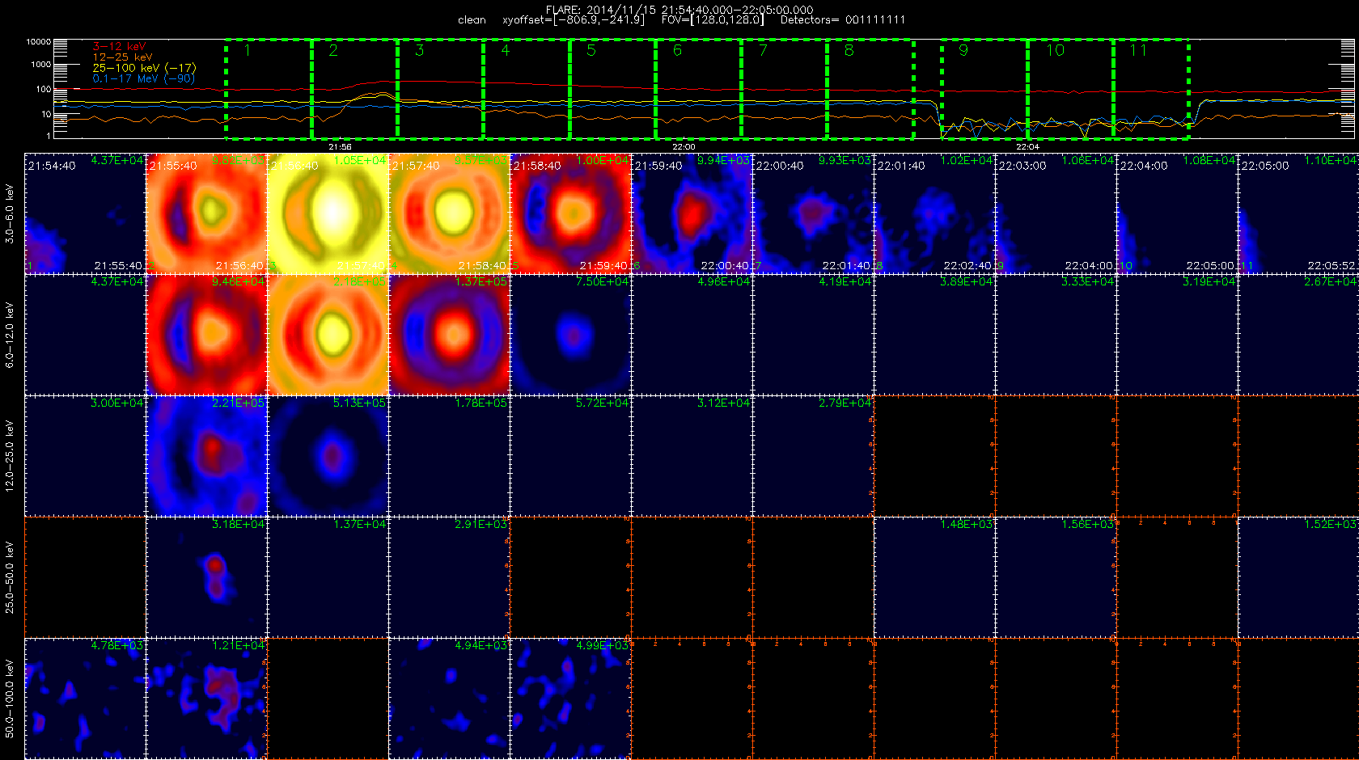Viewport: 1359px width, 760px height.
Task: Select interval marker 5 in light curve
Action: (591, 50)
